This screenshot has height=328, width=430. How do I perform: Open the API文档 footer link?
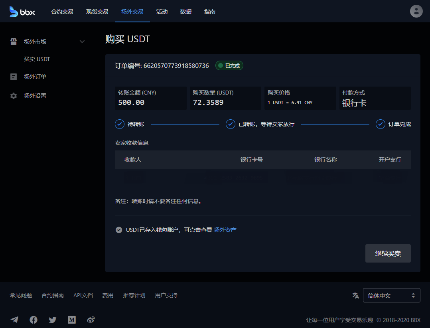pyautogui.click(x=83, y=295)
